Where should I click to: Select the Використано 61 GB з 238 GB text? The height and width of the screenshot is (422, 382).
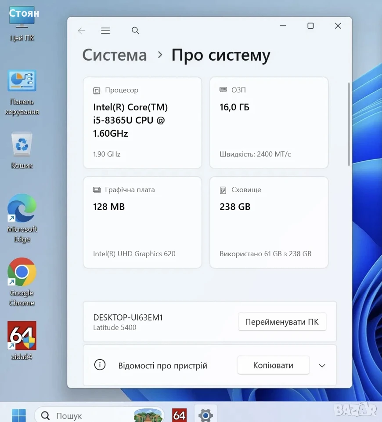(x=265, y=254)
